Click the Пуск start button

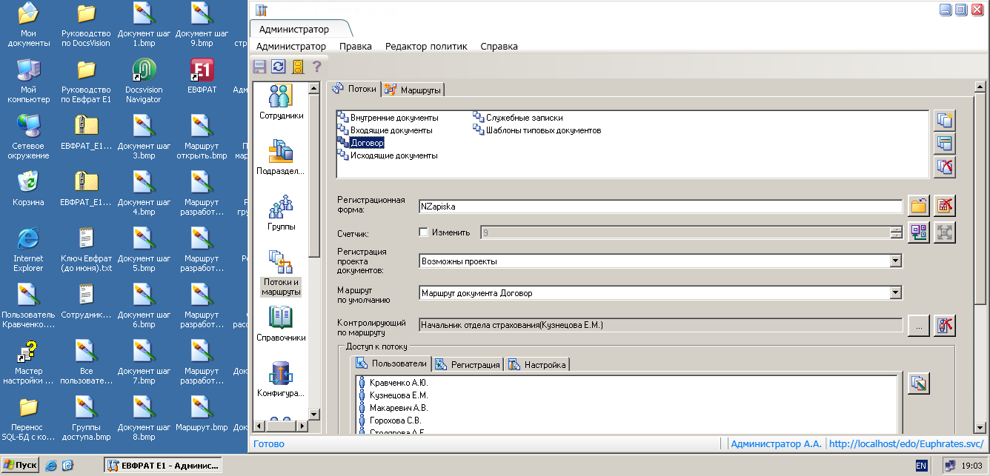pos(21,465)
